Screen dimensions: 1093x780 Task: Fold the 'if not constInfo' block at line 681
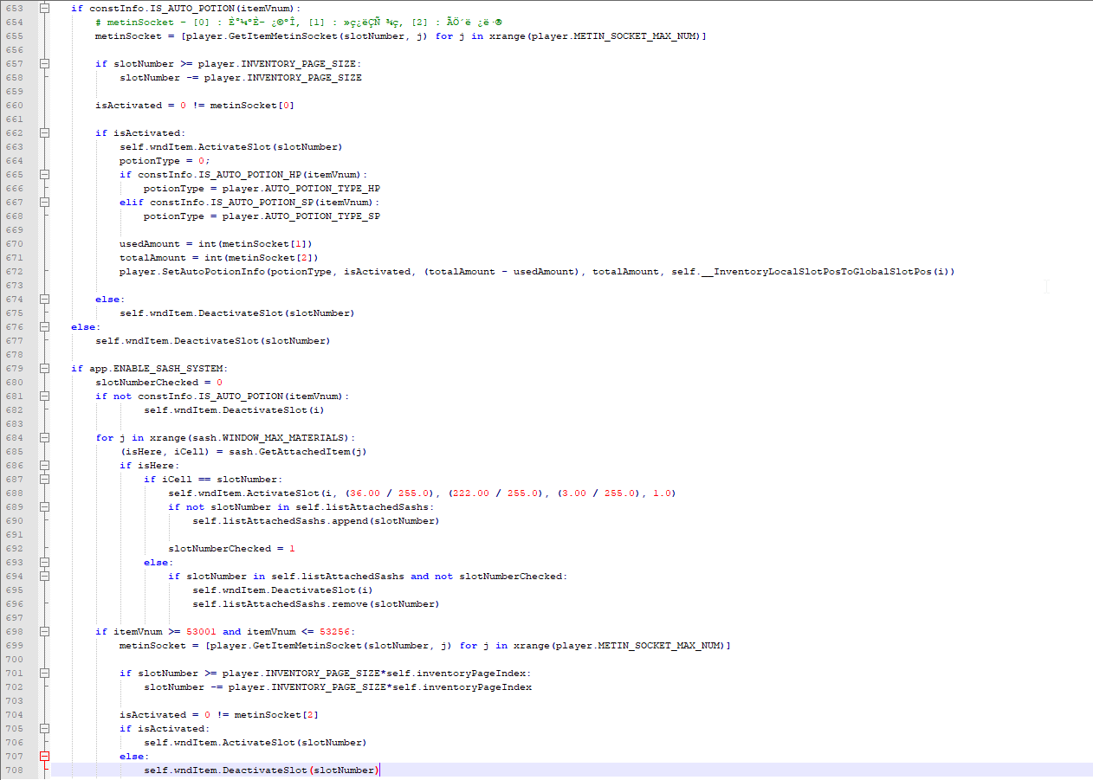point(44,396)
